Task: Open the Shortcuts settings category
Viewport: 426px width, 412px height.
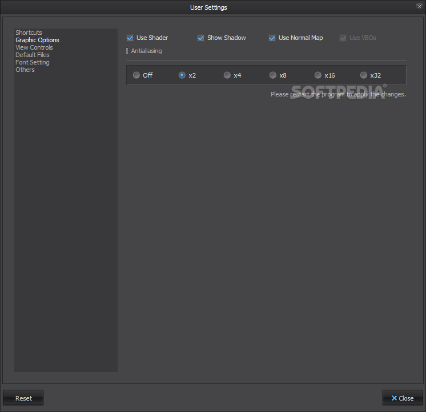Action: point(29,33)
